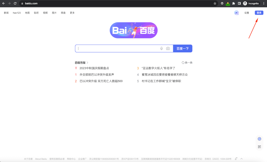Open hot topic 2023中秋国庆假期盘点
This screenshot has height=162, width=267.
[x=94, y=68]
